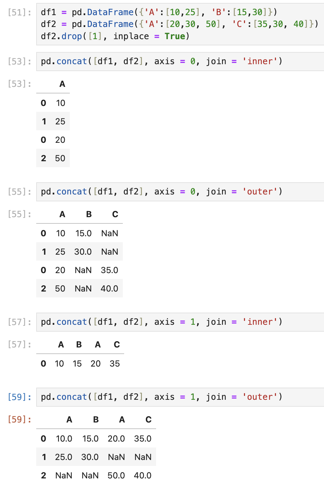This screenshot has height=485, width=324.
Task: Click value 30.0 in output 55 table
Action: click(83, 252)
